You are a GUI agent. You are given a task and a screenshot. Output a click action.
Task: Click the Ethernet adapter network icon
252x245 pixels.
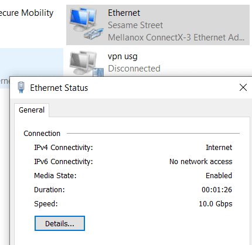[x=87, y=23]
